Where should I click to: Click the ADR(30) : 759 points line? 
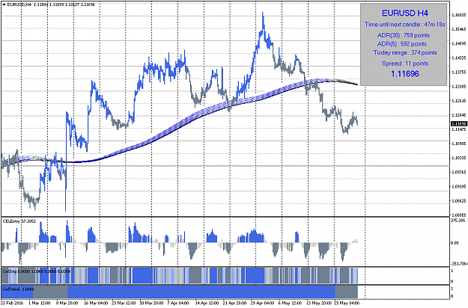tap(404, 35)
